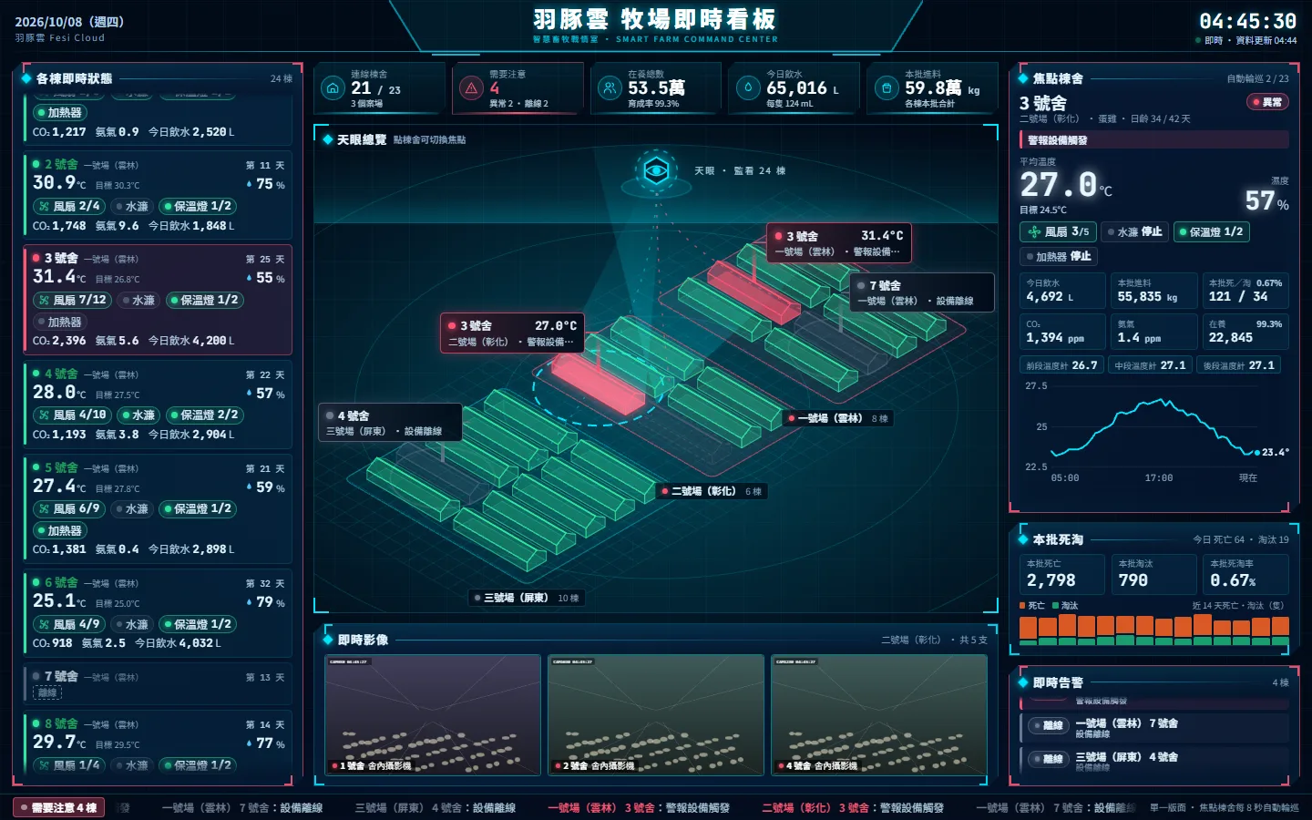Click the live green dot beside 即時 under clock
1312x820 pixels.
tap(1198, 40)
